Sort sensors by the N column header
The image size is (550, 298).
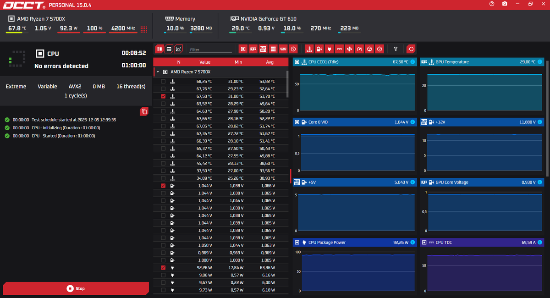(x=179, y=62)
